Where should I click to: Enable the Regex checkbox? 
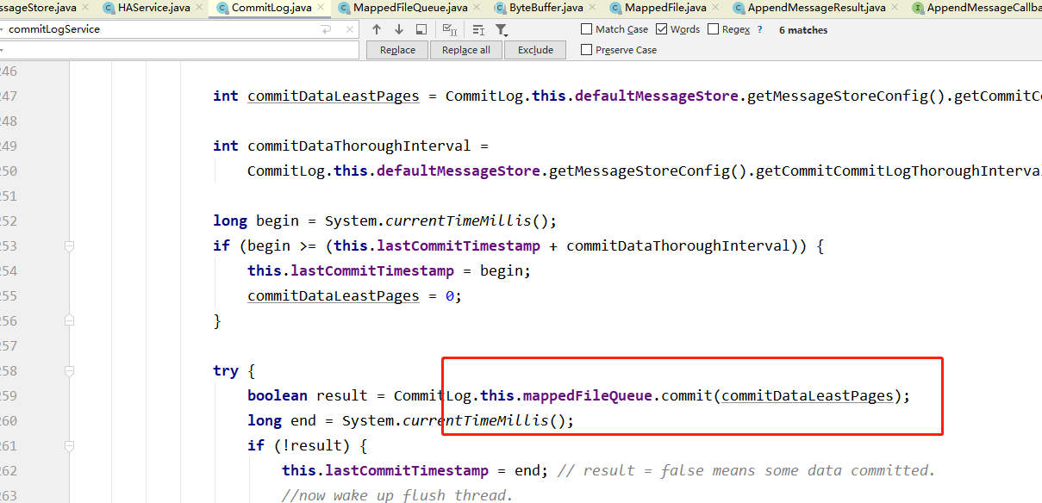click(x=713, y=29)
